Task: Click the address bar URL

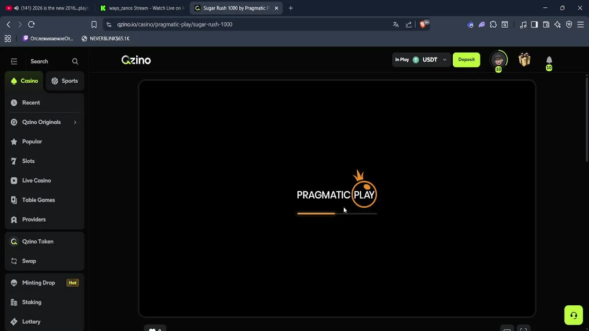Action: point(174,24)
